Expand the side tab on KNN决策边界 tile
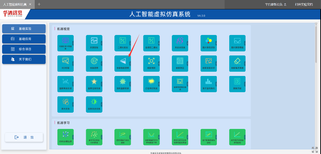This screenshot has height=154, width=321. click(x=73, y=137)
